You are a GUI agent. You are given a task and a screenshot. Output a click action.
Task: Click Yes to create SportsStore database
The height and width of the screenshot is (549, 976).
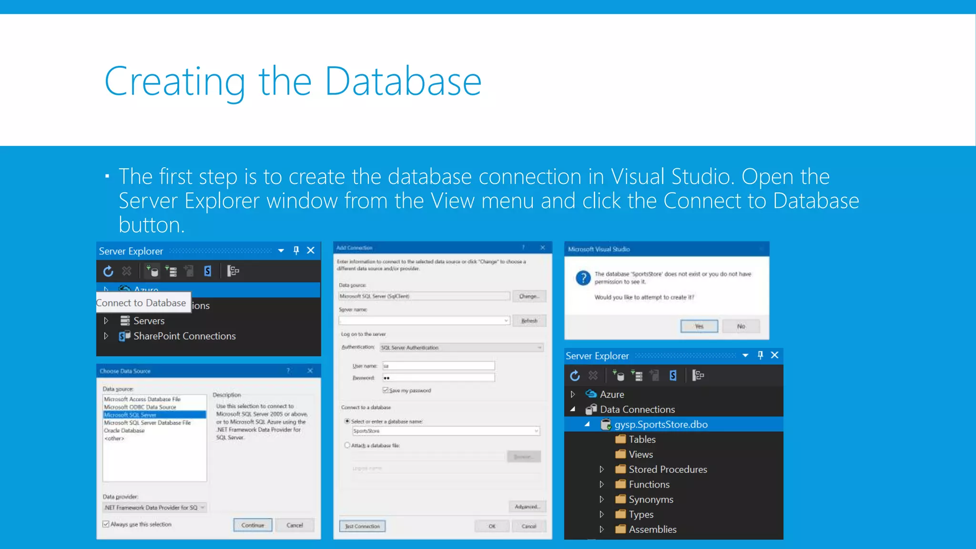(699, 326)
